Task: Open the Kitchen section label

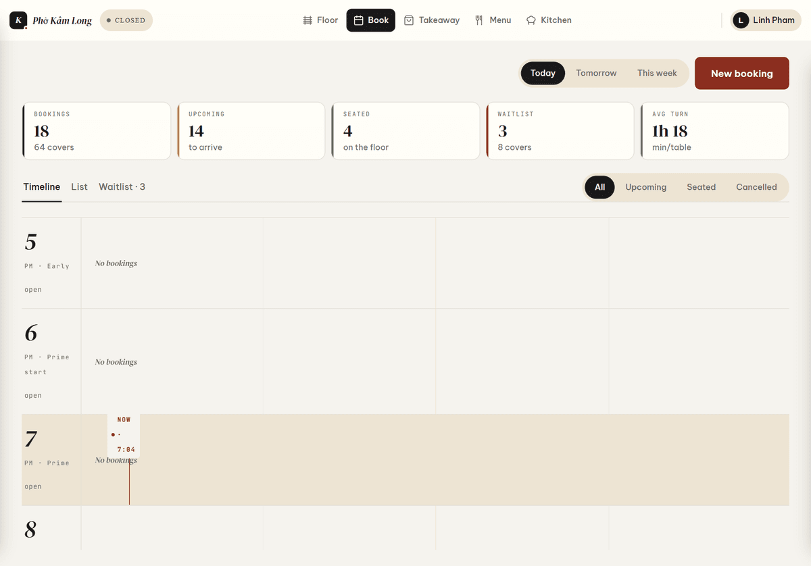Action: [x=556, y=20]
